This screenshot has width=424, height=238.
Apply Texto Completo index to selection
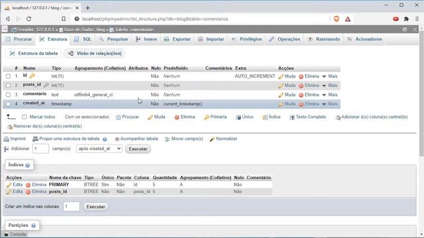pyautogui.click(x=308, y=117)
